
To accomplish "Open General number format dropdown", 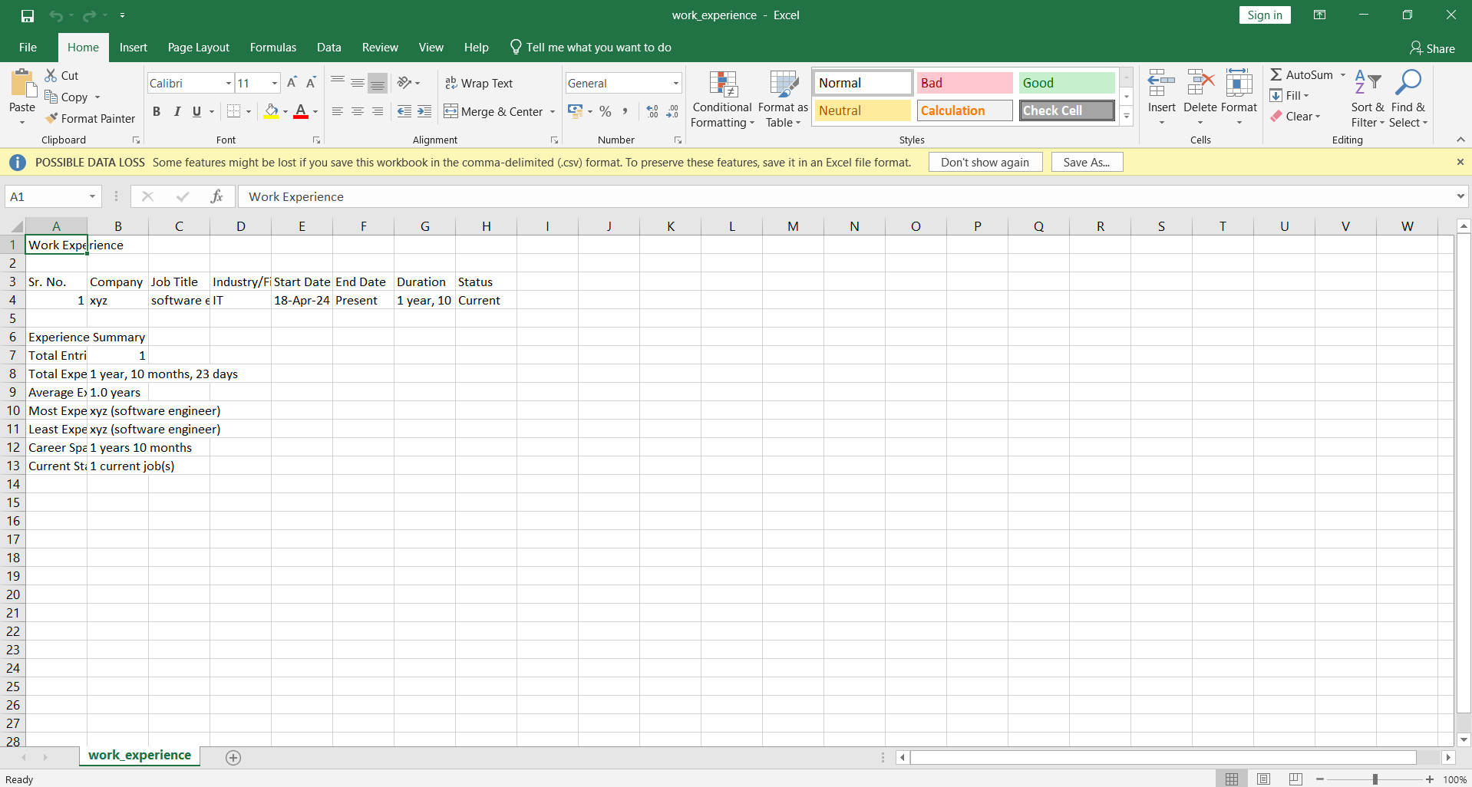I will pos(676,83).
